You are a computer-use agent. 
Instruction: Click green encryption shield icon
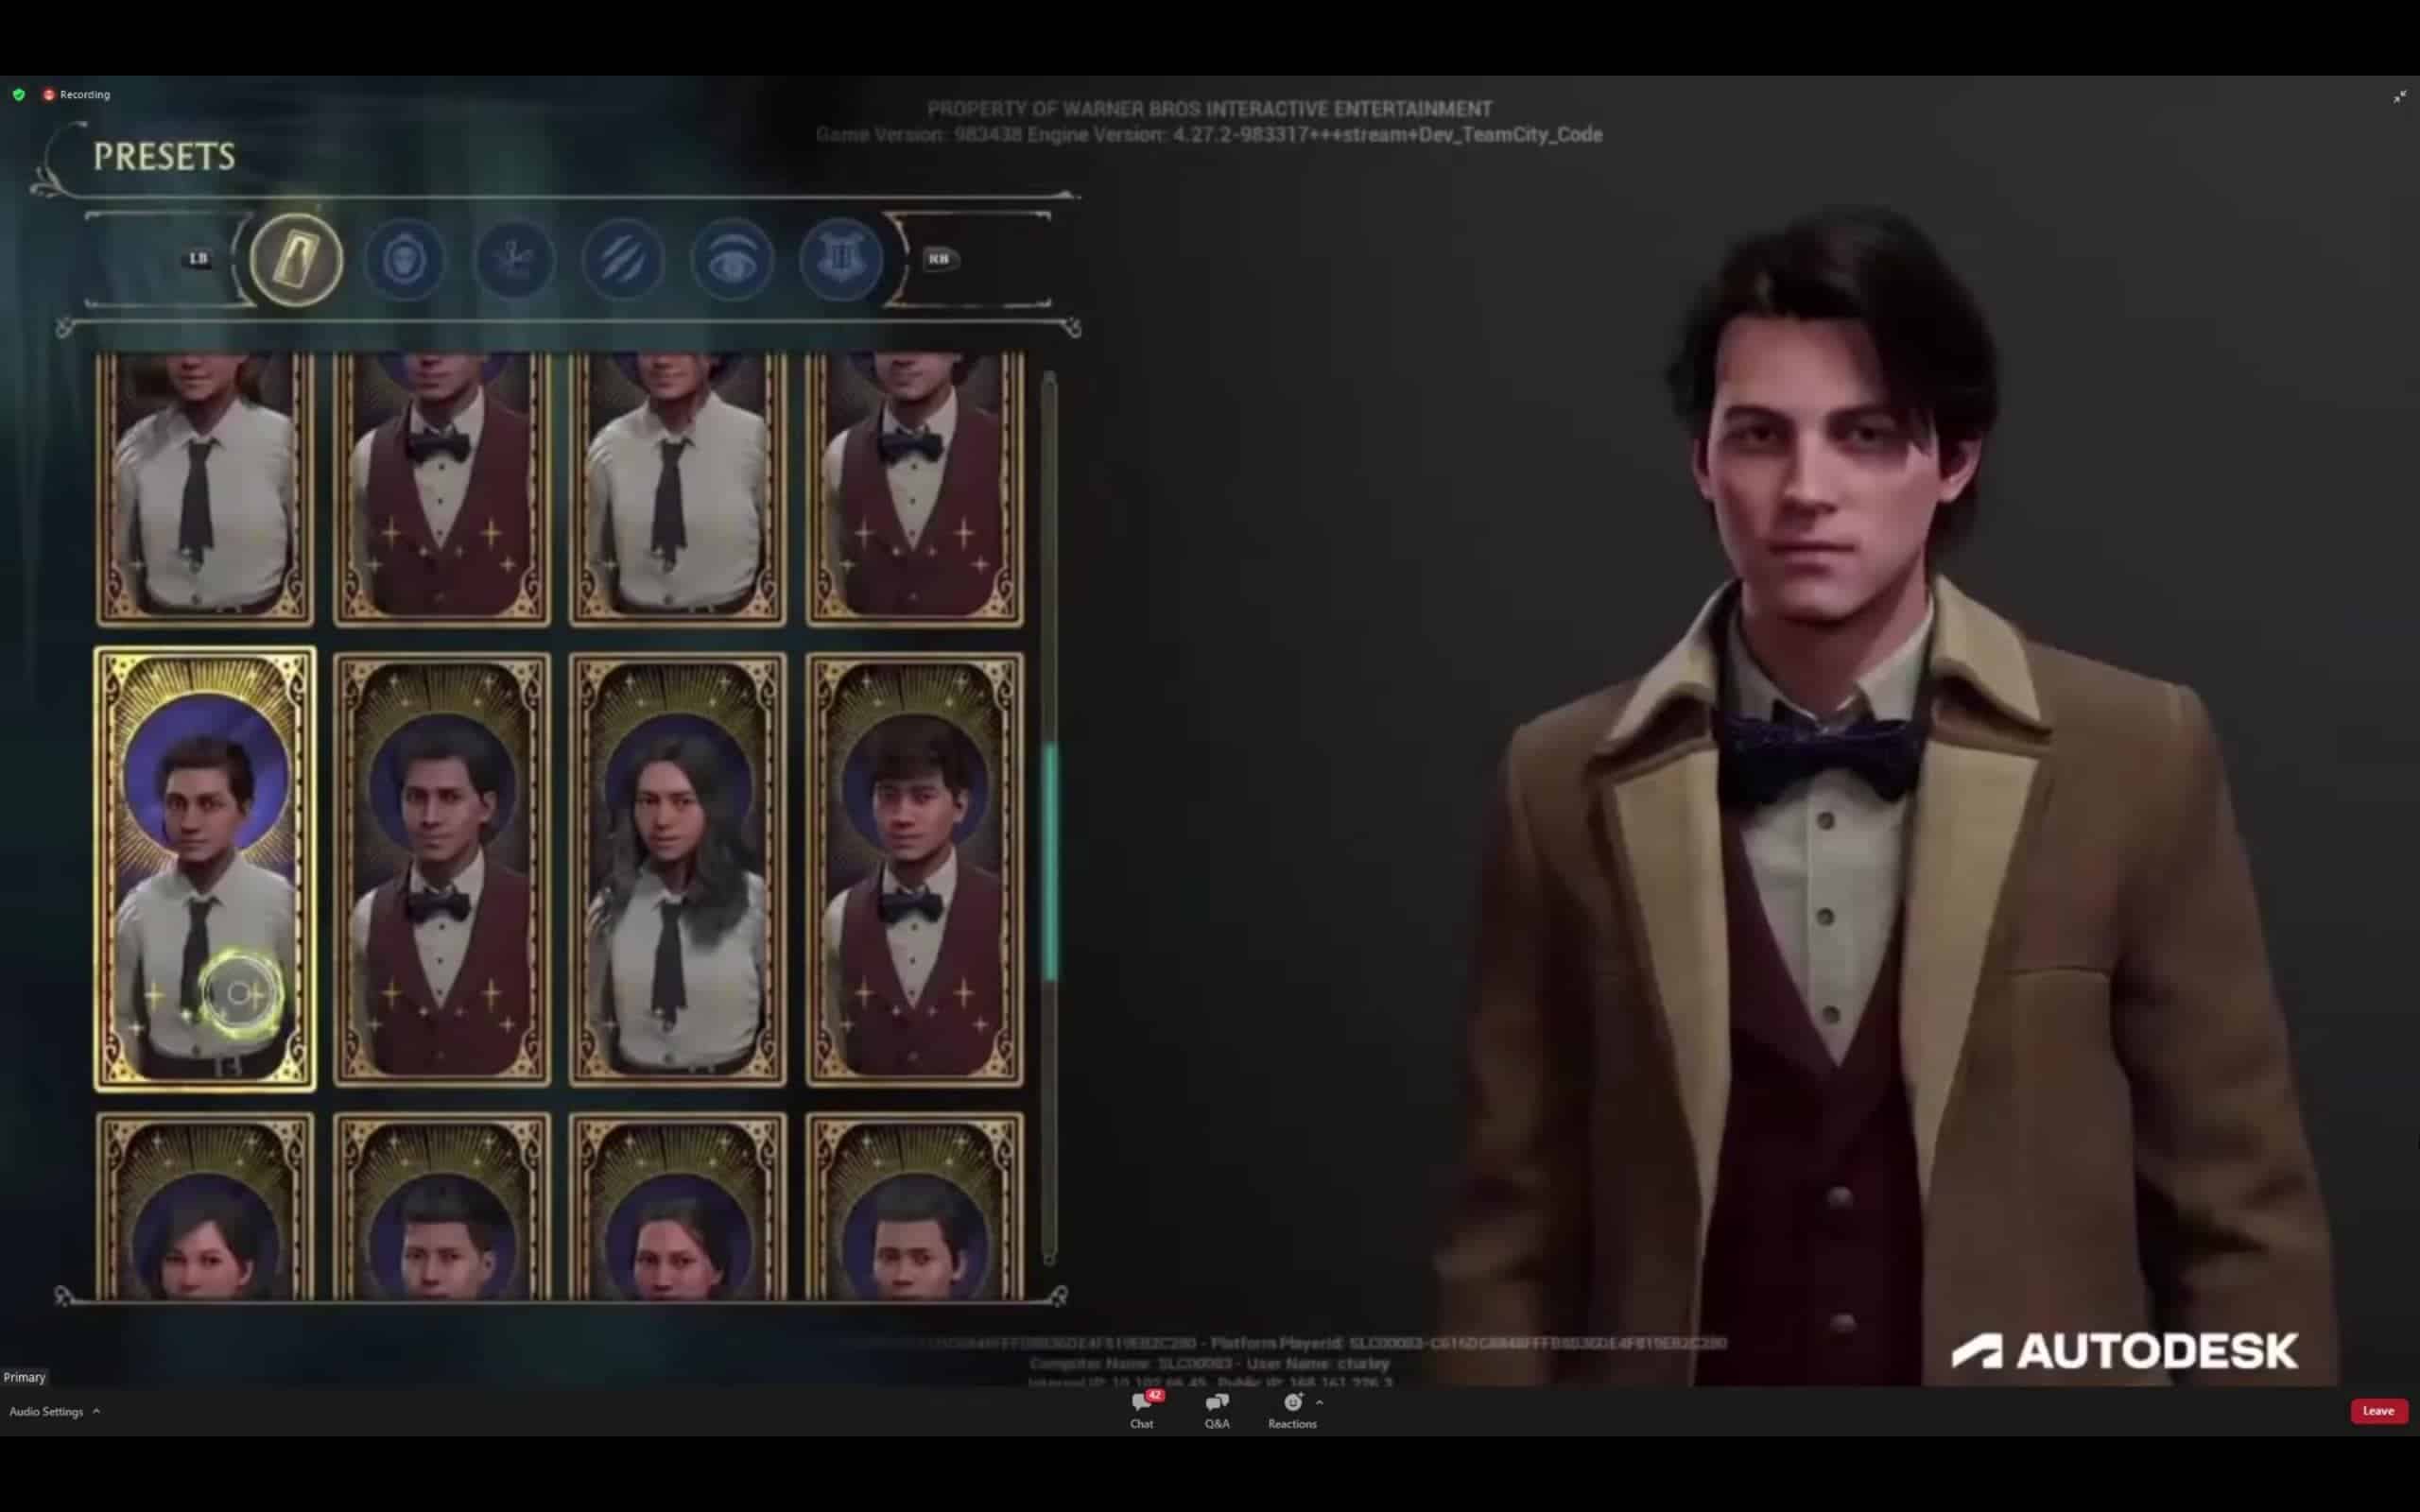19,94
